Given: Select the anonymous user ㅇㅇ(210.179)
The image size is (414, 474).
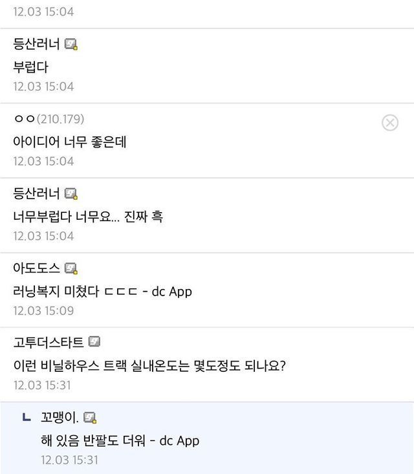Looking at the screenshot, I should point(49,119).
